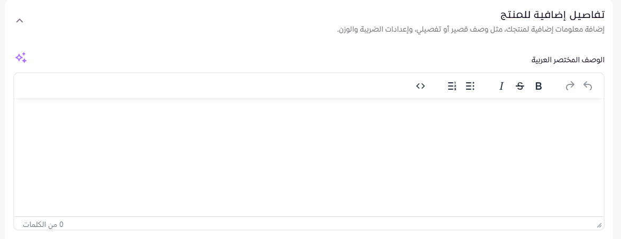Apply strikethrough formatting (S icon)

[x=520, y=86]
